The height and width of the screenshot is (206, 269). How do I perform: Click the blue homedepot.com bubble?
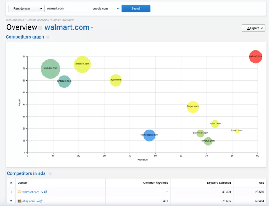point(149,135)
